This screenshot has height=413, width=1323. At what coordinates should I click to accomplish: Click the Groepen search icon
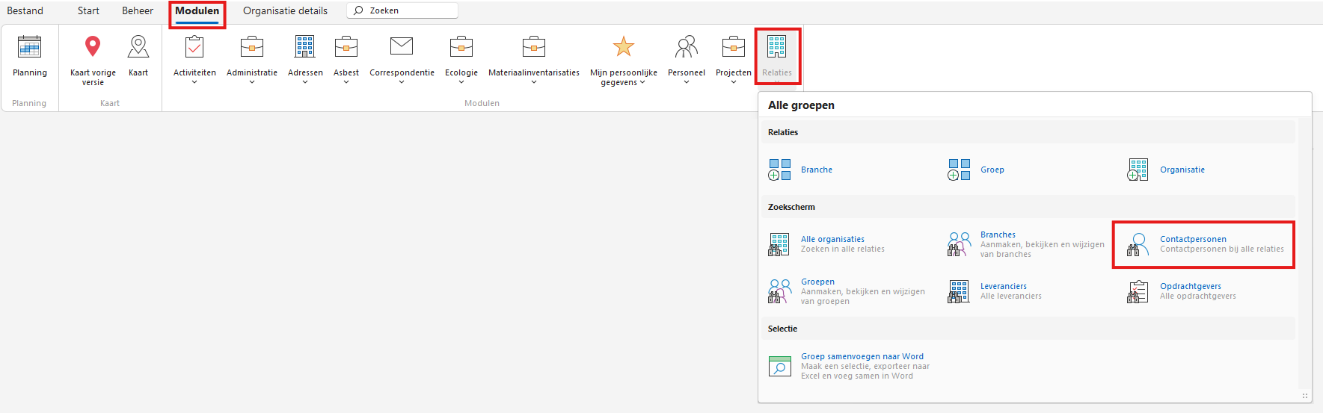[x=779, y=291]
